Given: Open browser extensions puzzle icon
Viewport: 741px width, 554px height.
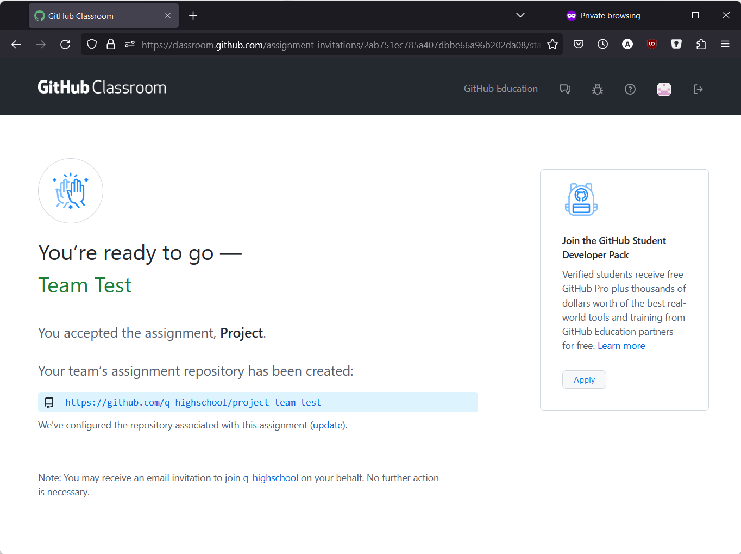Looking at the screenshot, I should [x=701, y=45].
